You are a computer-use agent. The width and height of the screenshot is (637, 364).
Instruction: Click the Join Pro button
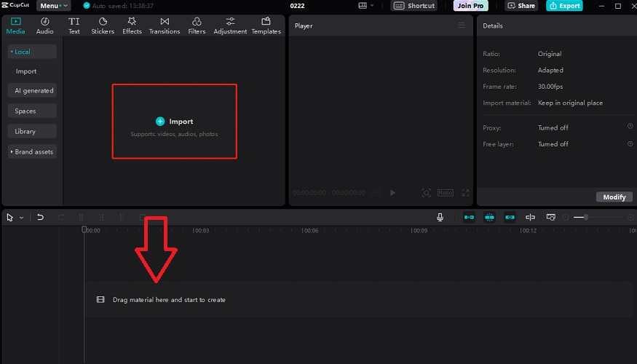470,6
